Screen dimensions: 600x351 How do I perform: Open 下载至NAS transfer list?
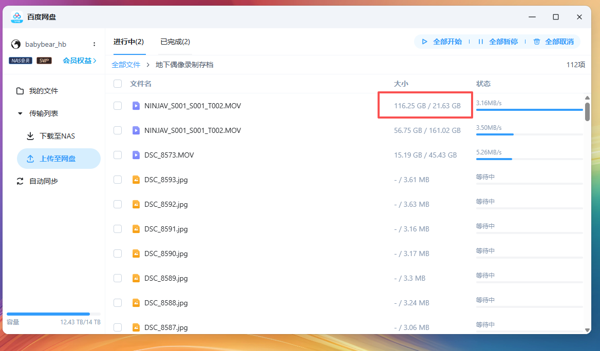pos(58,136)
